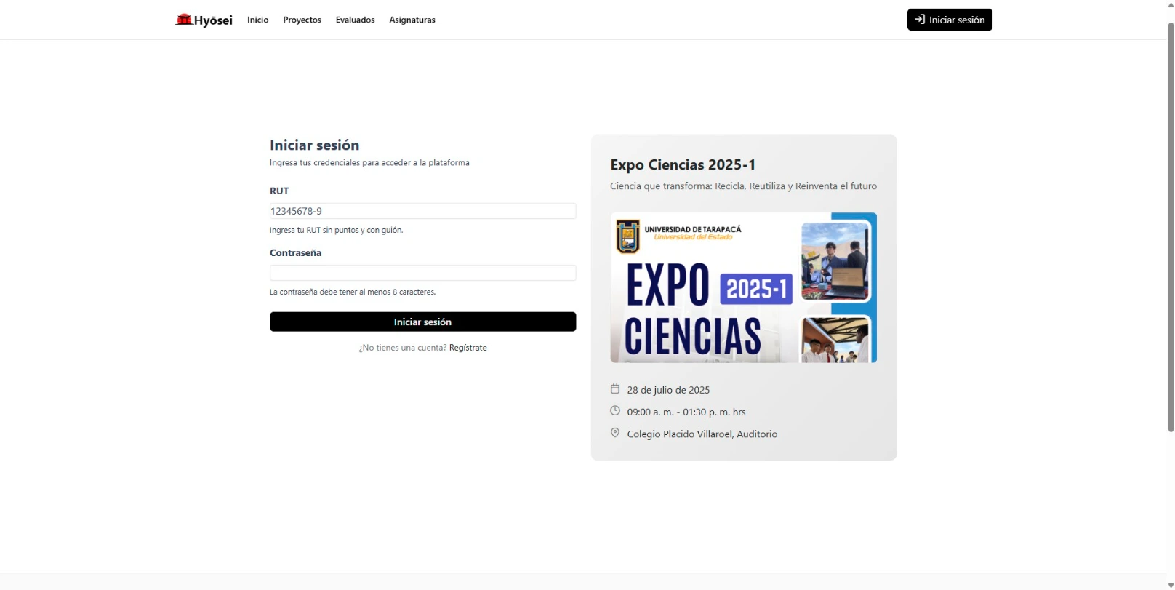This screenshot has width=1175, height=590.
Task: Click the Hyōsei red temple logo
Action: (183, 20)
